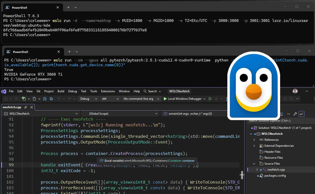Toggle Preview Selected Items in Solution Explorer
Screen dimensions: 315x194
point(302,114)
